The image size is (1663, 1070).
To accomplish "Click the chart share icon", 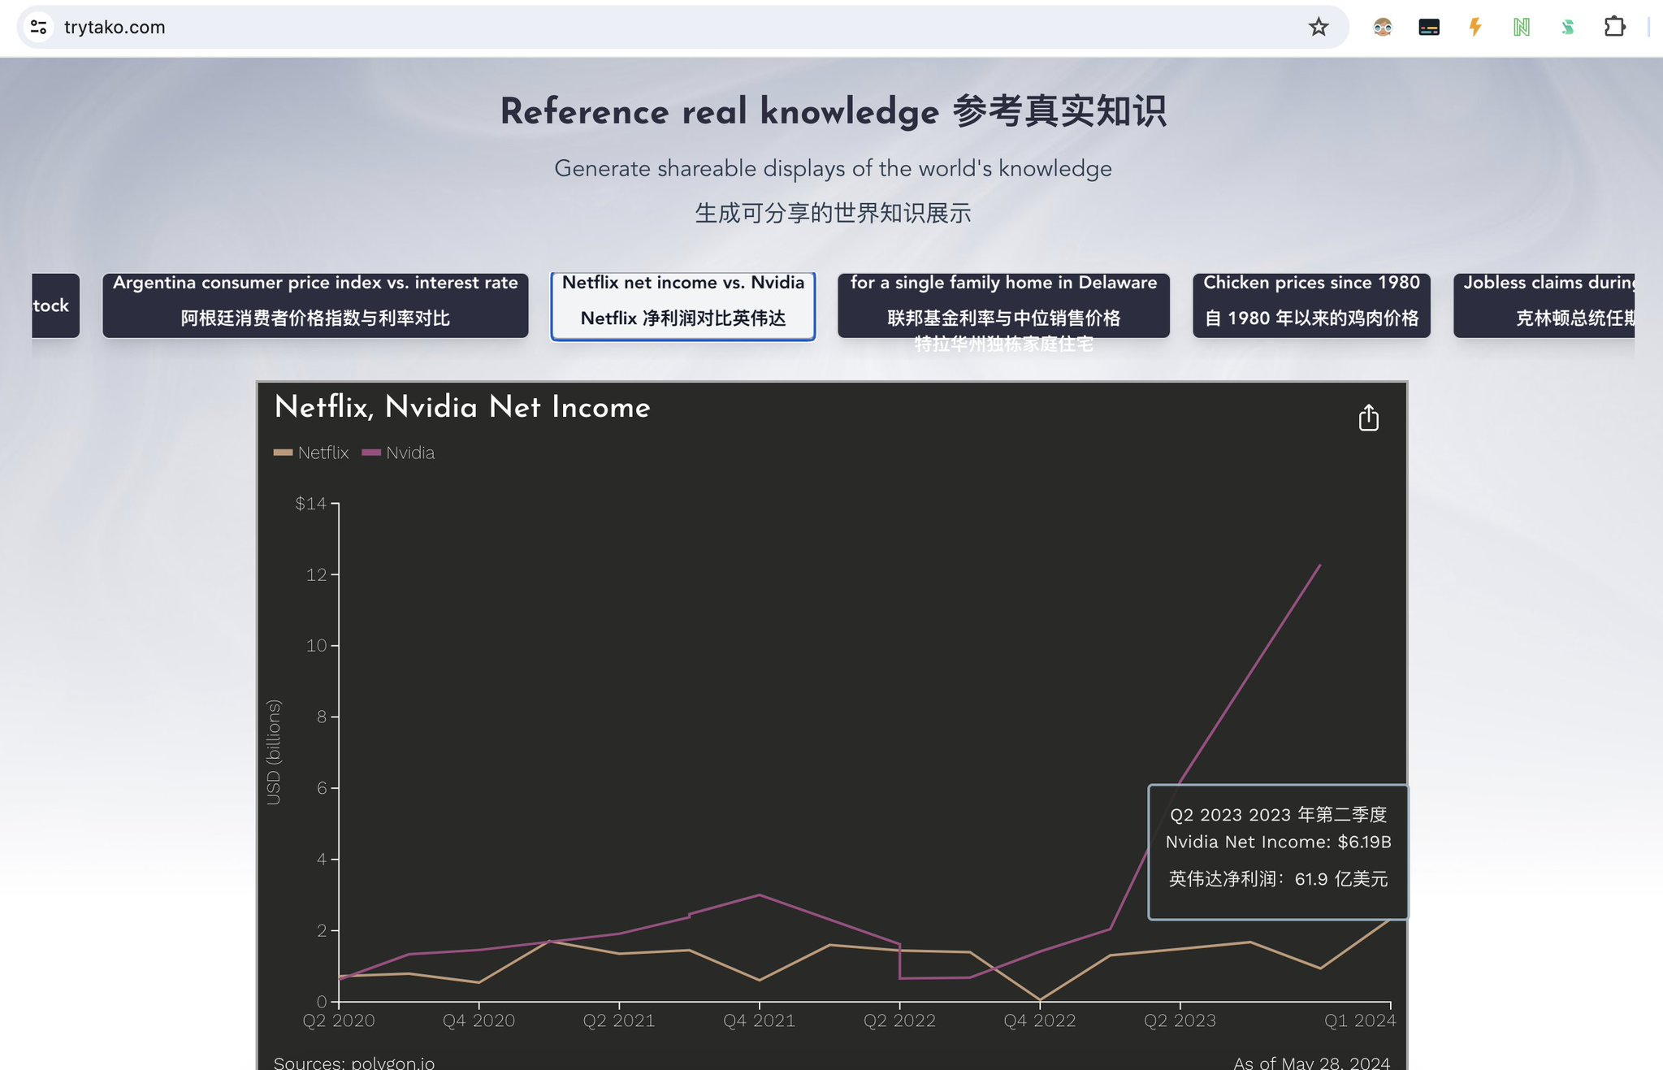I will click(x=1368, y=418).
